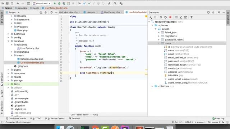This screenshot has height=129, width=230.
Task: Open the Event Log
Action: click(x=218, y=119)
